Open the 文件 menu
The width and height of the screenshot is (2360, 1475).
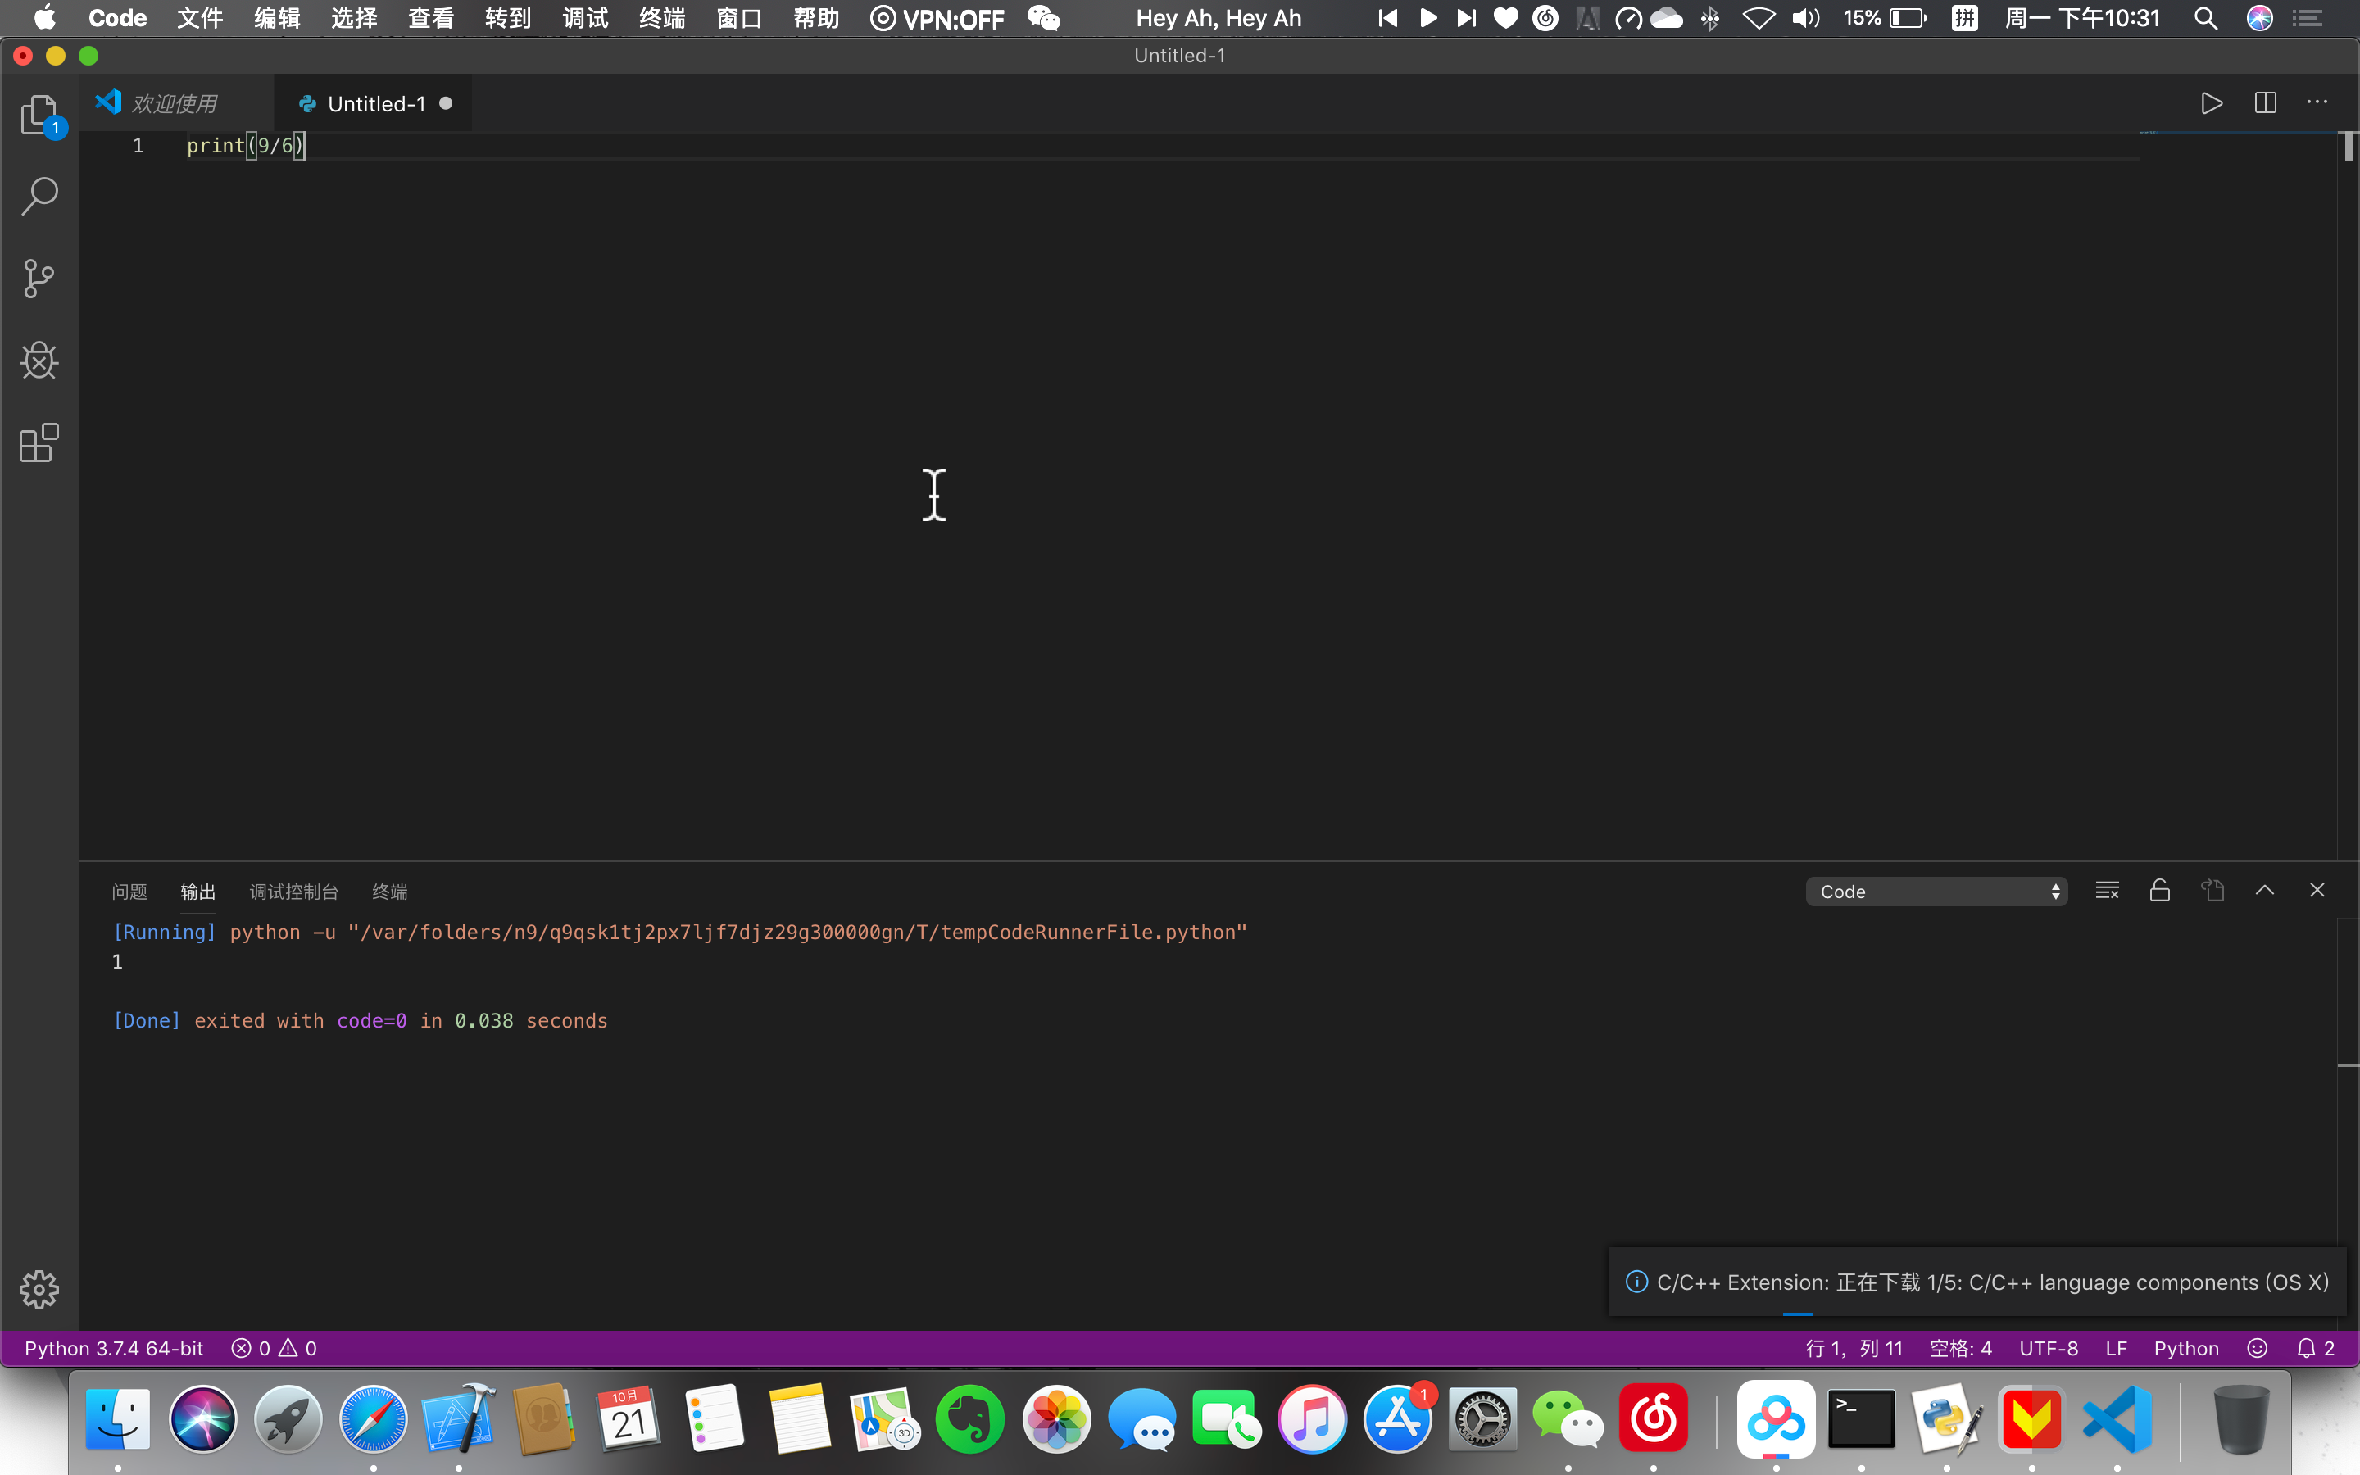(200, 17)
